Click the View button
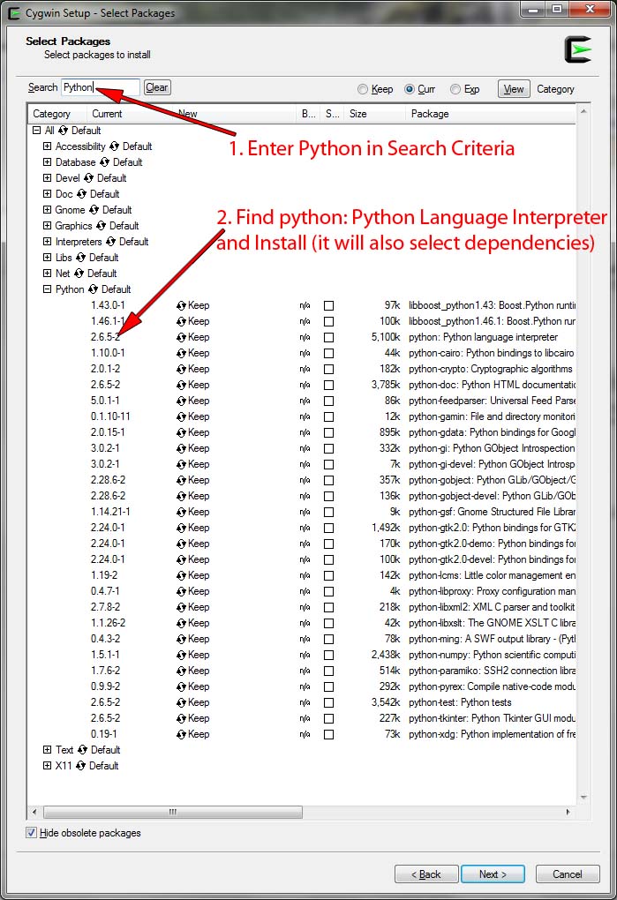The width and height of the screenshot is (617, 900). pos(514,89)
